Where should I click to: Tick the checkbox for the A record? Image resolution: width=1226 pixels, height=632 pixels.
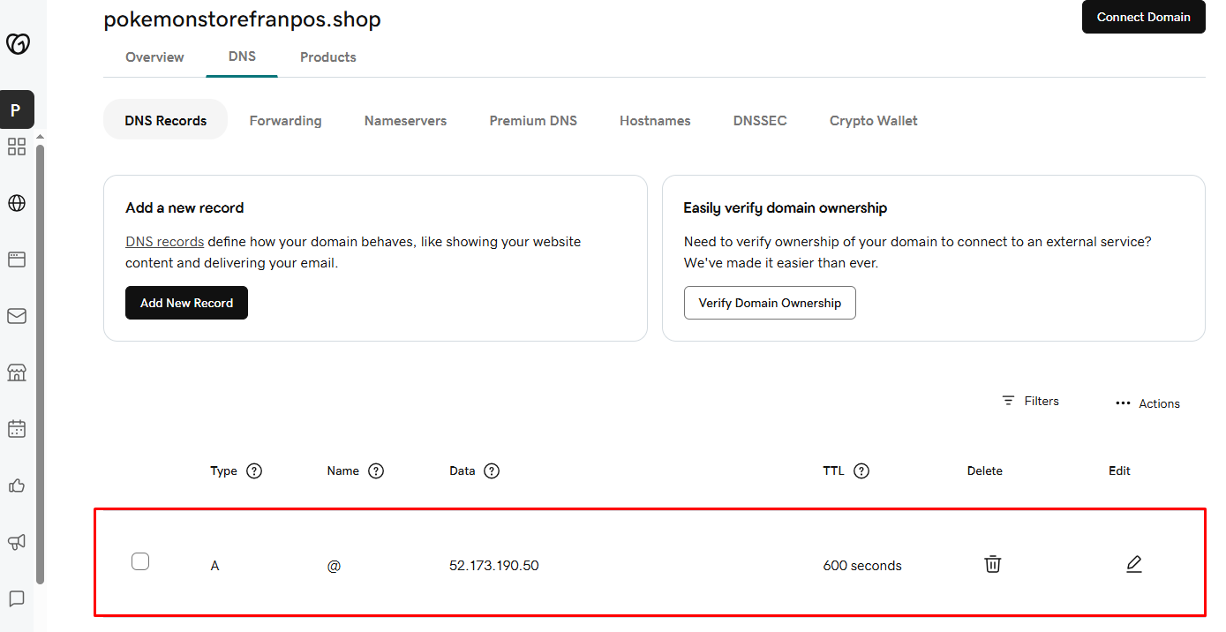[140, 561]
